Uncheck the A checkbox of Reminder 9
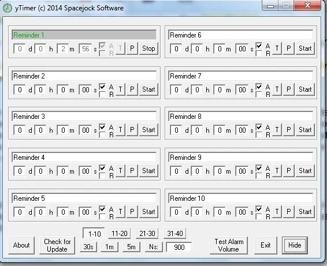Screen dimensions: 327x266 coord(259,168)
